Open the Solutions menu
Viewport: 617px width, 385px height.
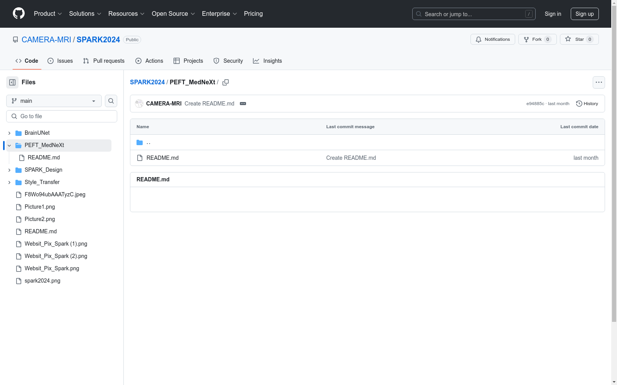[x=85, y=14]
